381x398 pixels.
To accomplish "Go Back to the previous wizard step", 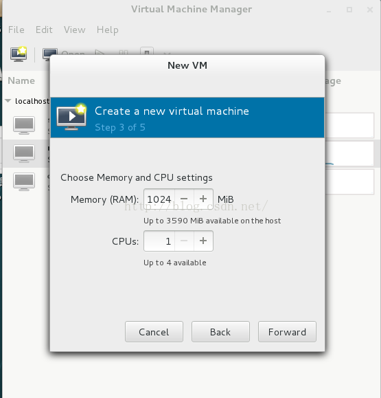I will [220, 332].
